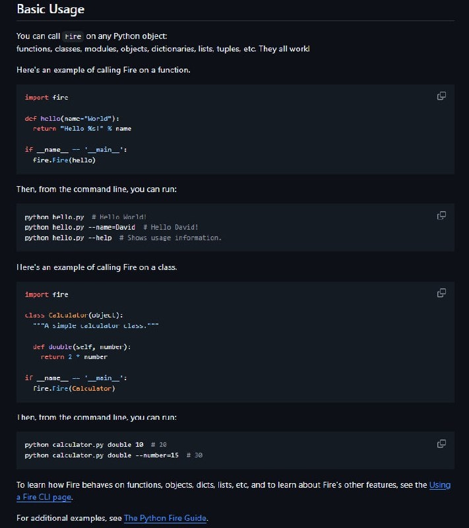Copy the calculator.py commands block
469x528 pixels.
click(x=441, y=444)
